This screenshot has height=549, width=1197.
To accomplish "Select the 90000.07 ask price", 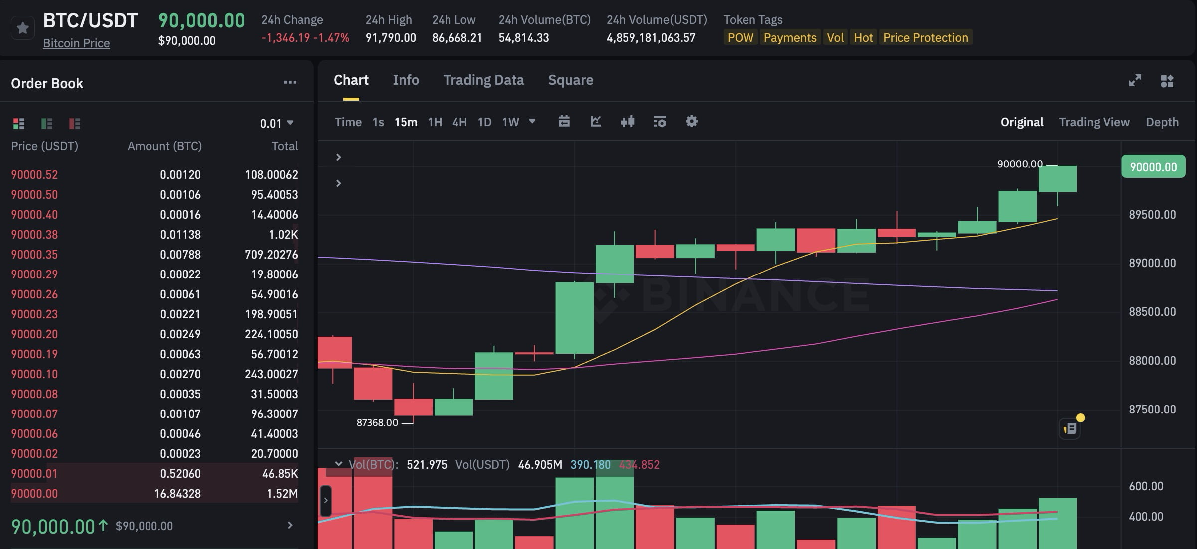I will pos(34,414).
